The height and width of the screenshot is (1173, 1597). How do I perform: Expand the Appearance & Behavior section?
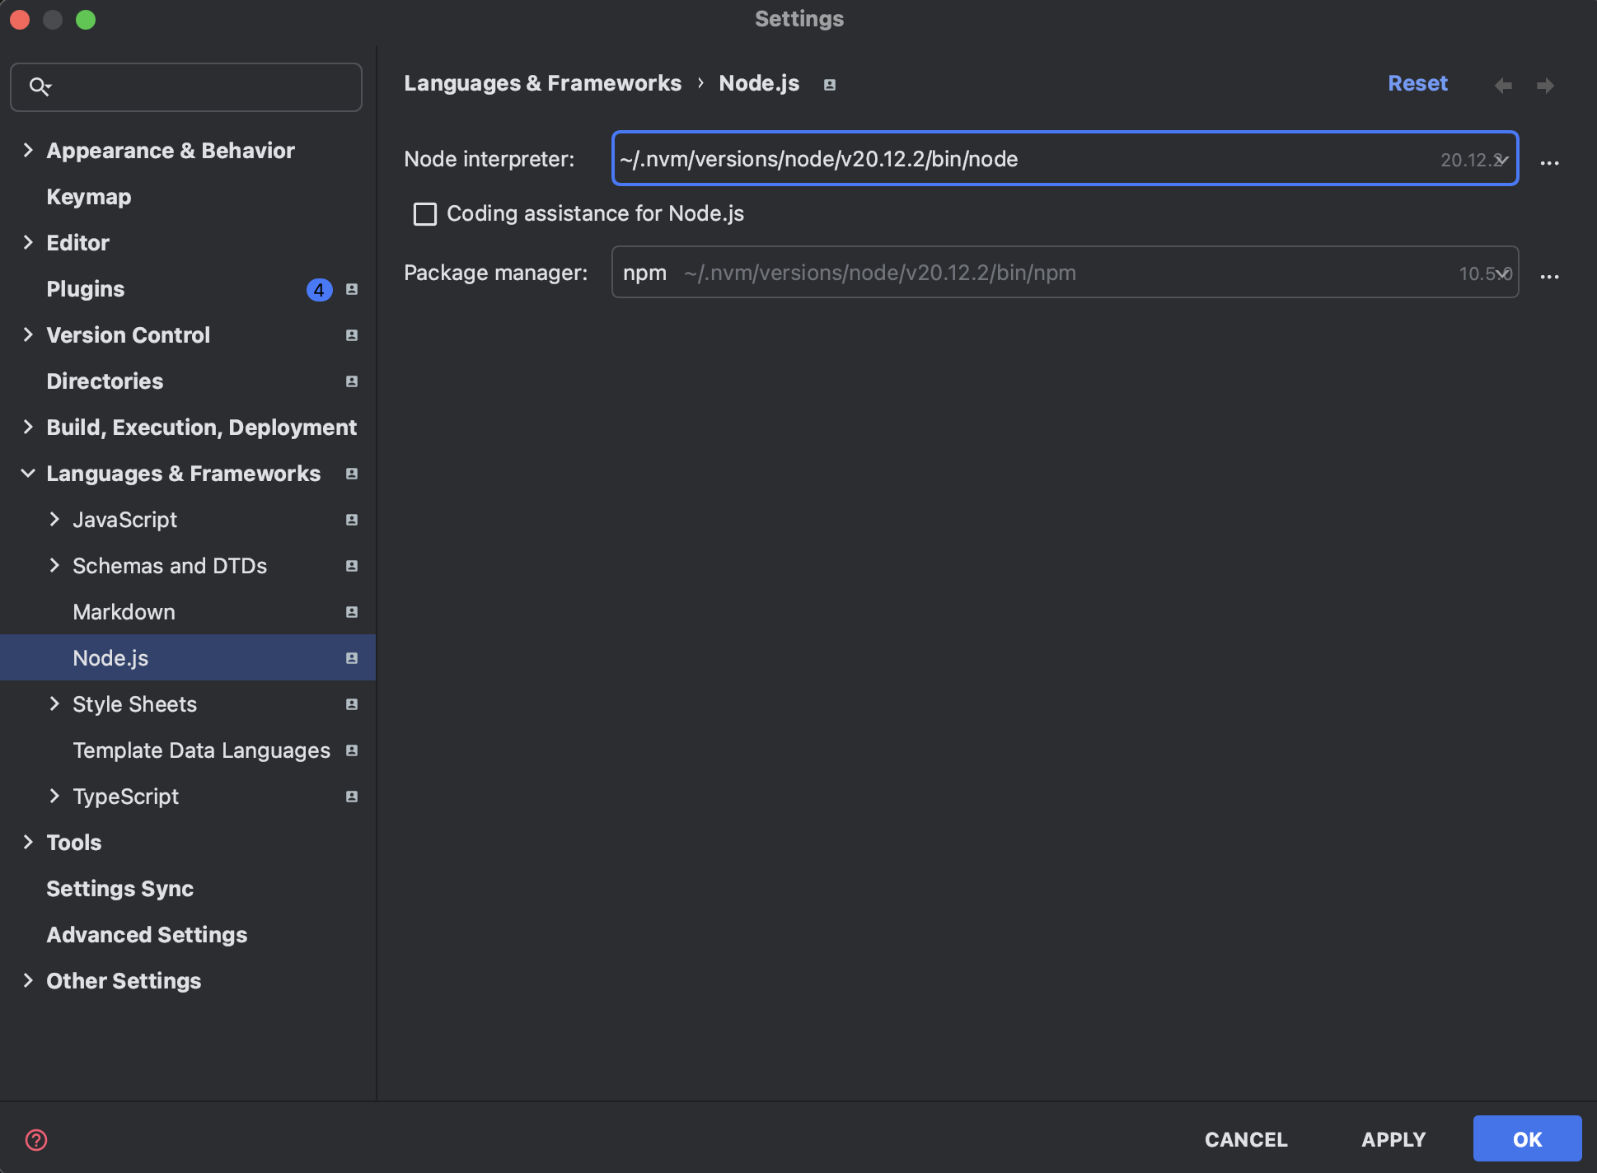click(x=28, y=150)
